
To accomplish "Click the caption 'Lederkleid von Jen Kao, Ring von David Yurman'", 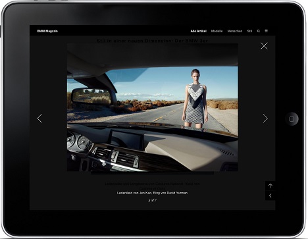I will pyautogui.click(x=152, y=193).
